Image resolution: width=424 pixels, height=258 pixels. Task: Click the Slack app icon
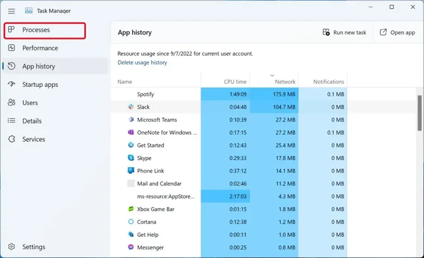tap(131, 106)
